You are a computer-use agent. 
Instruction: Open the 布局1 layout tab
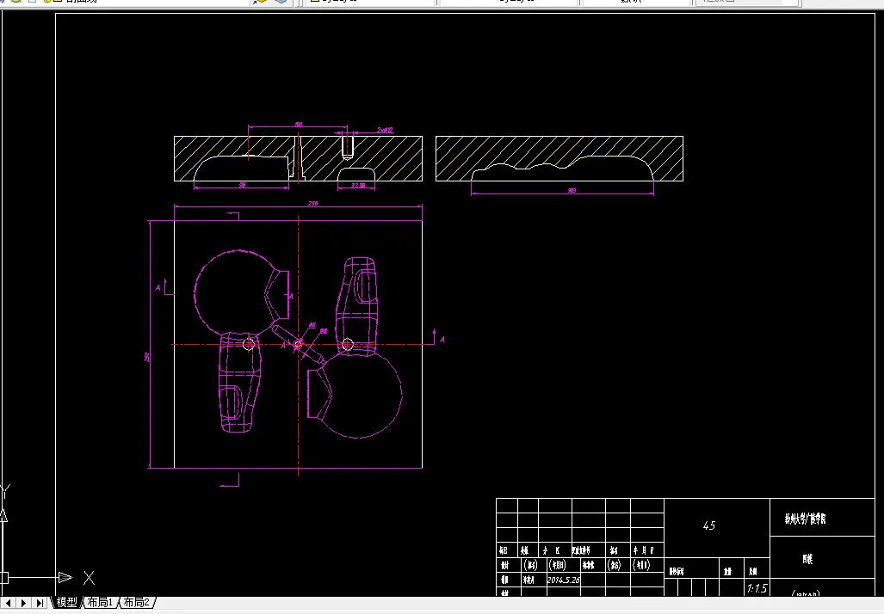pos(99,602)
